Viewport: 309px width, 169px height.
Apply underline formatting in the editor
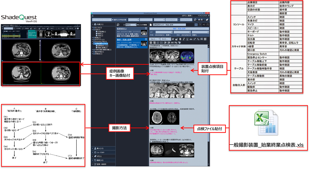(x=187, y=39)
